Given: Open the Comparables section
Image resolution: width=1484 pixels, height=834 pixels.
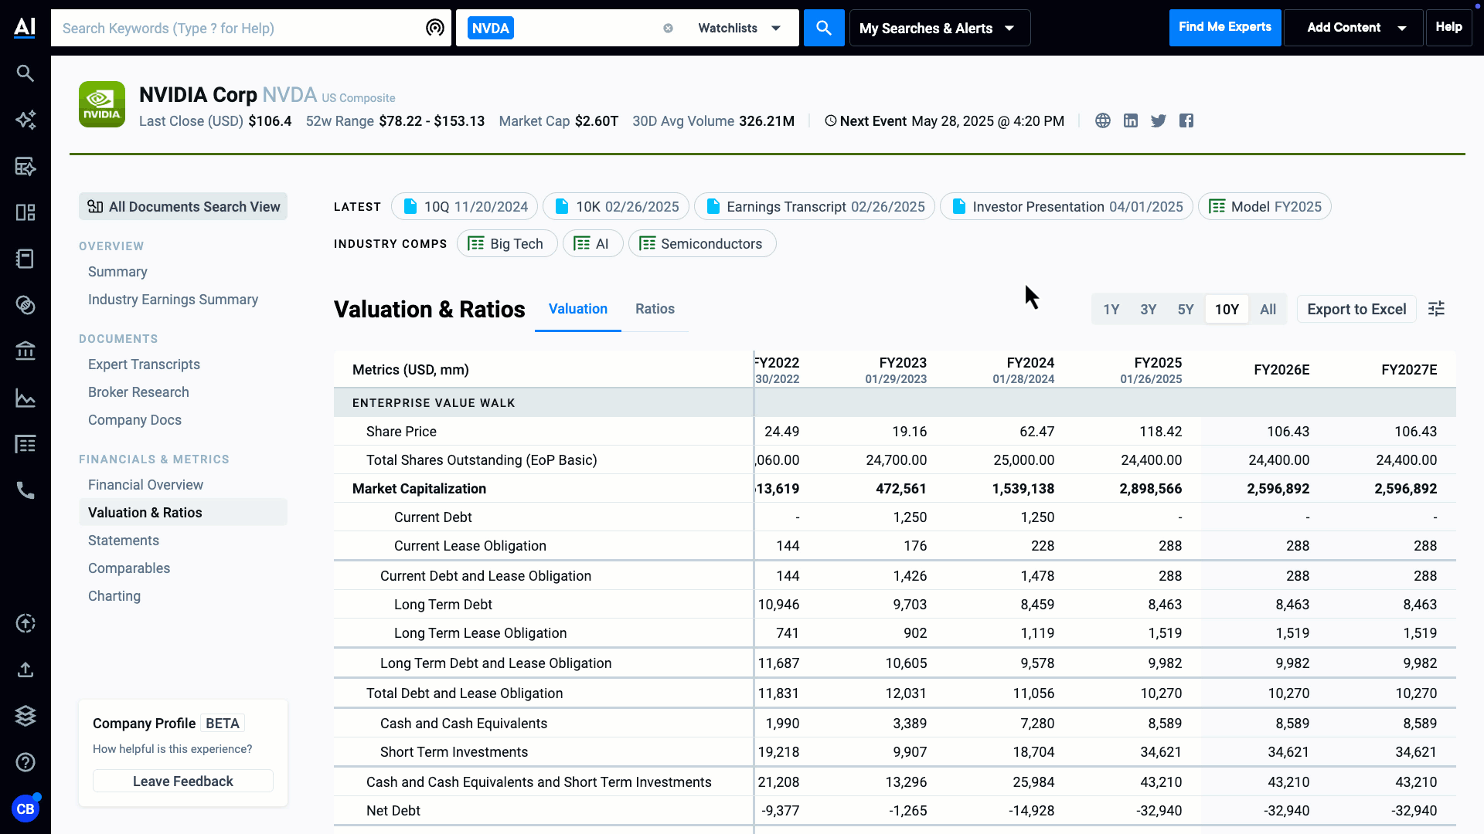Looking at the screenshot, I should (x=129, y=568).
